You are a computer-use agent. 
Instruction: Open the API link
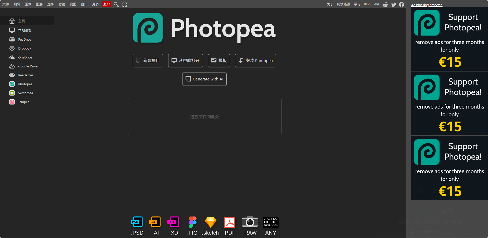[376, 4]
